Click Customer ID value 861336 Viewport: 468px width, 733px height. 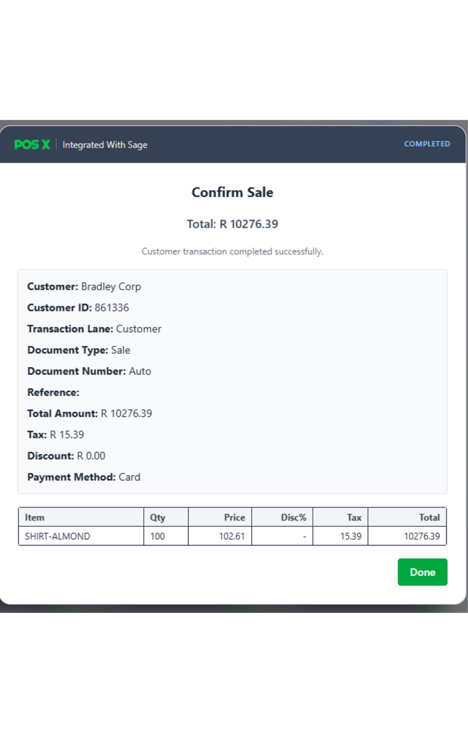pos(112,308)
